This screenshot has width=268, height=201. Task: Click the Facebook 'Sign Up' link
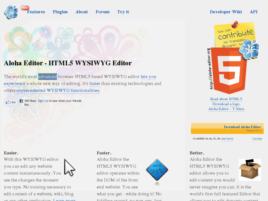pos(43,101)
